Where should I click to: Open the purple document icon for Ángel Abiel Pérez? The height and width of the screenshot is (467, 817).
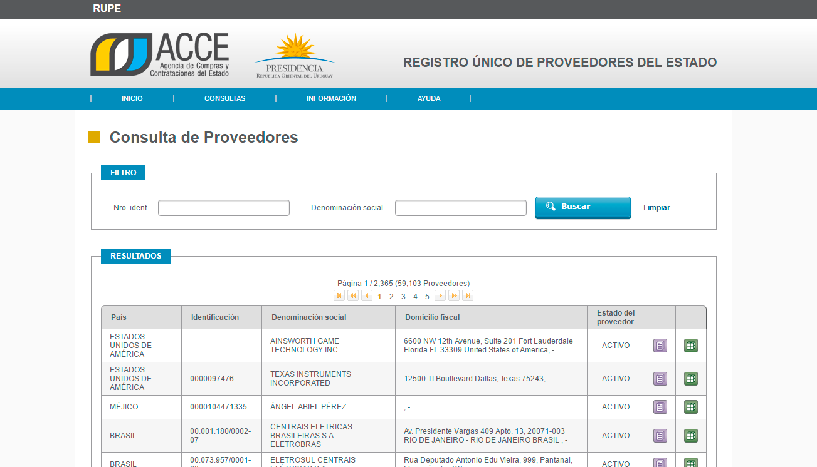[660, 407]
